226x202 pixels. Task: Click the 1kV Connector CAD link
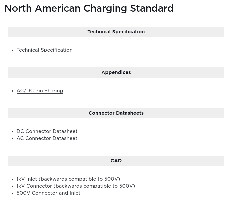76,186
